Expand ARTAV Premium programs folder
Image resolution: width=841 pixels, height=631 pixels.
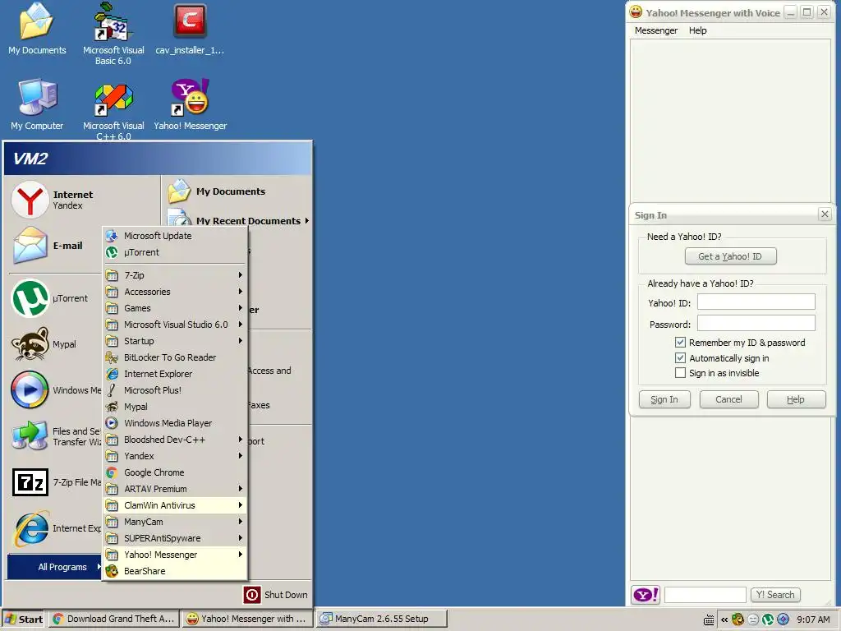tap(175, 489)
